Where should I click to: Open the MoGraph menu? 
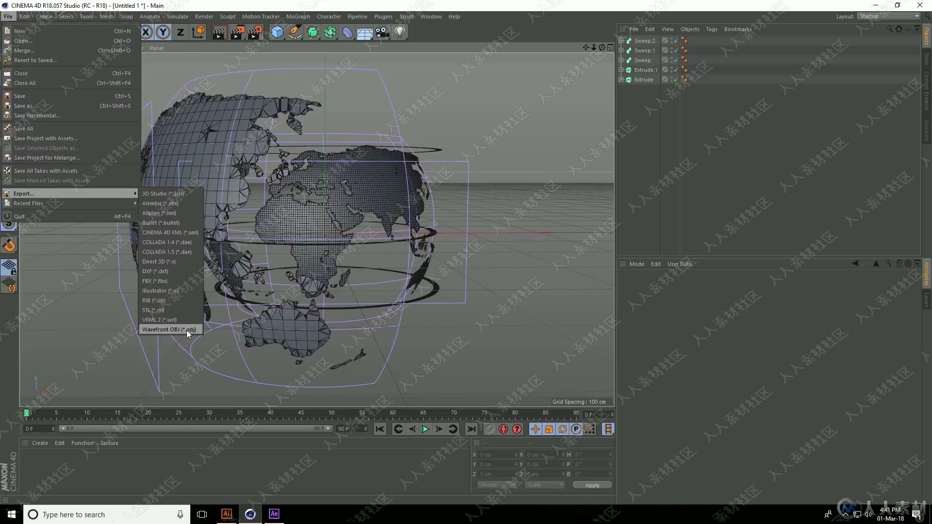coord(297,16)
